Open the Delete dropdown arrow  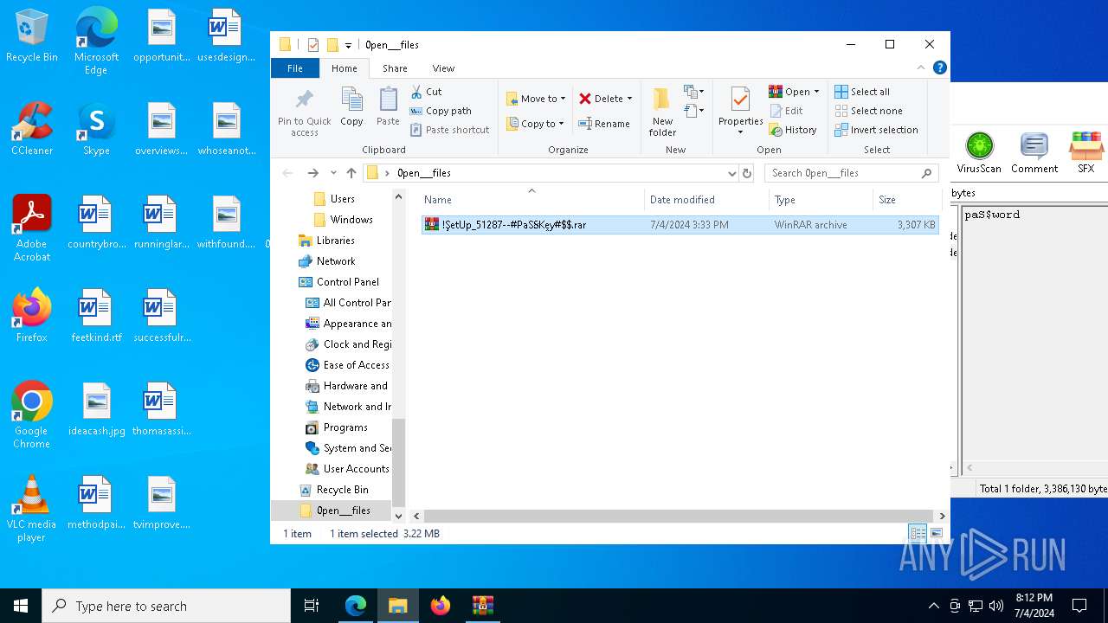[629, 100]
